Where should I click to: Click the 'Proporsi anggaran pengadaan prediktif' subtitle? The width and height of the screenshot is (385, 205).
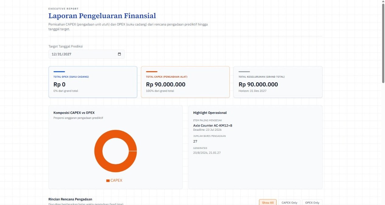(x=78, y=118)
